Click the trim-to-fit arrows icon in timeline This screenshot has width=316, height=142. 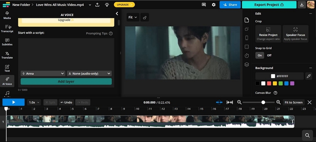pyautogui.click(x=230, y=102)
